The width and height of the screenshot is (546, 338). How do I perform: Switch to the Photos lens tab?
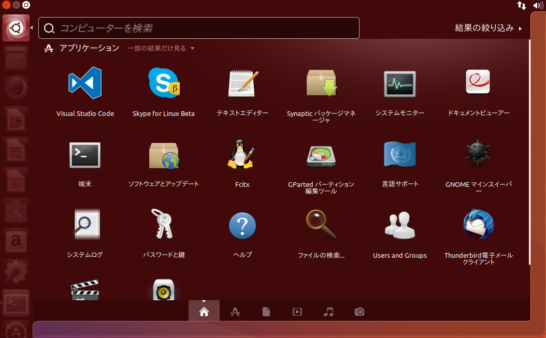360,312
